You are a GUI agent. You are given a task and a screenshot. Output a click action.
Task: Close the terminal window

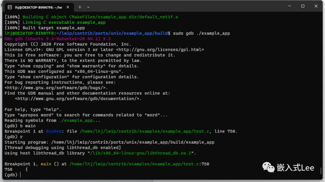click(316, 6)
